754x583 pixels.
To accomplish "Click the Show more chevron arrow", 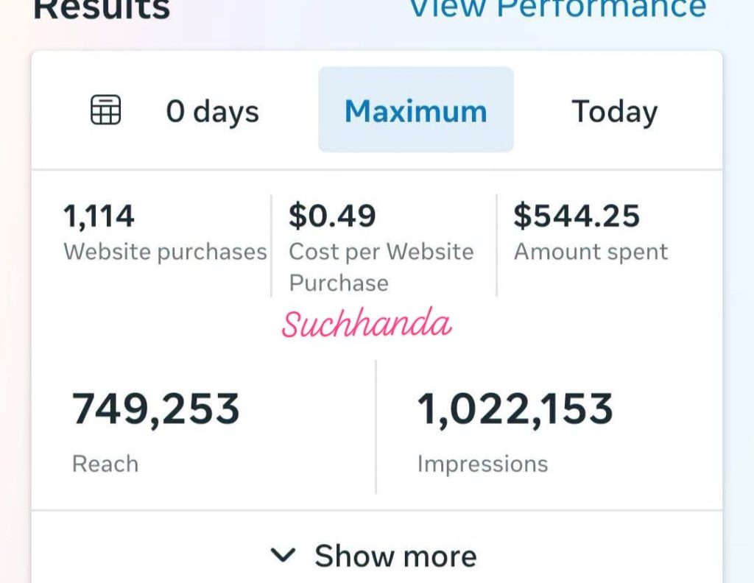I will click(283, 554).
